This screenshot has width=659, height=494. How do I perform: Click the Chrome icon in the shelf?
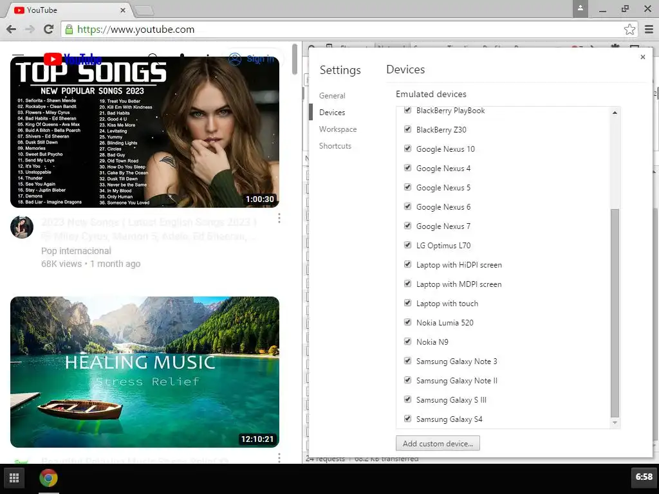pyautogui.click(x=49, y=478)
